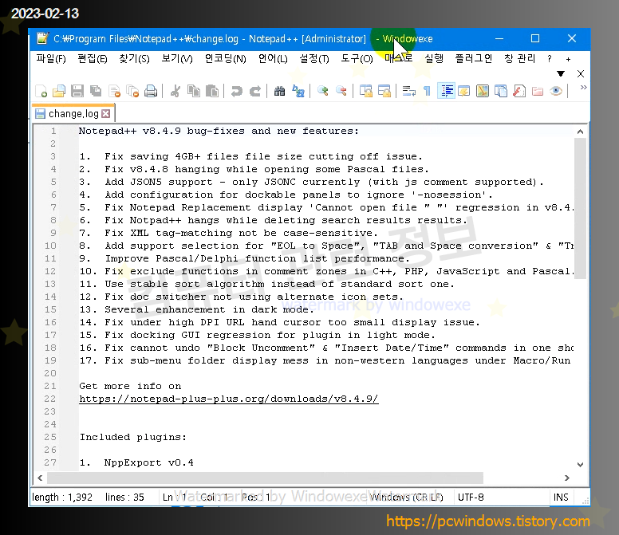Open the 보기(V) menu

[177, 59]
